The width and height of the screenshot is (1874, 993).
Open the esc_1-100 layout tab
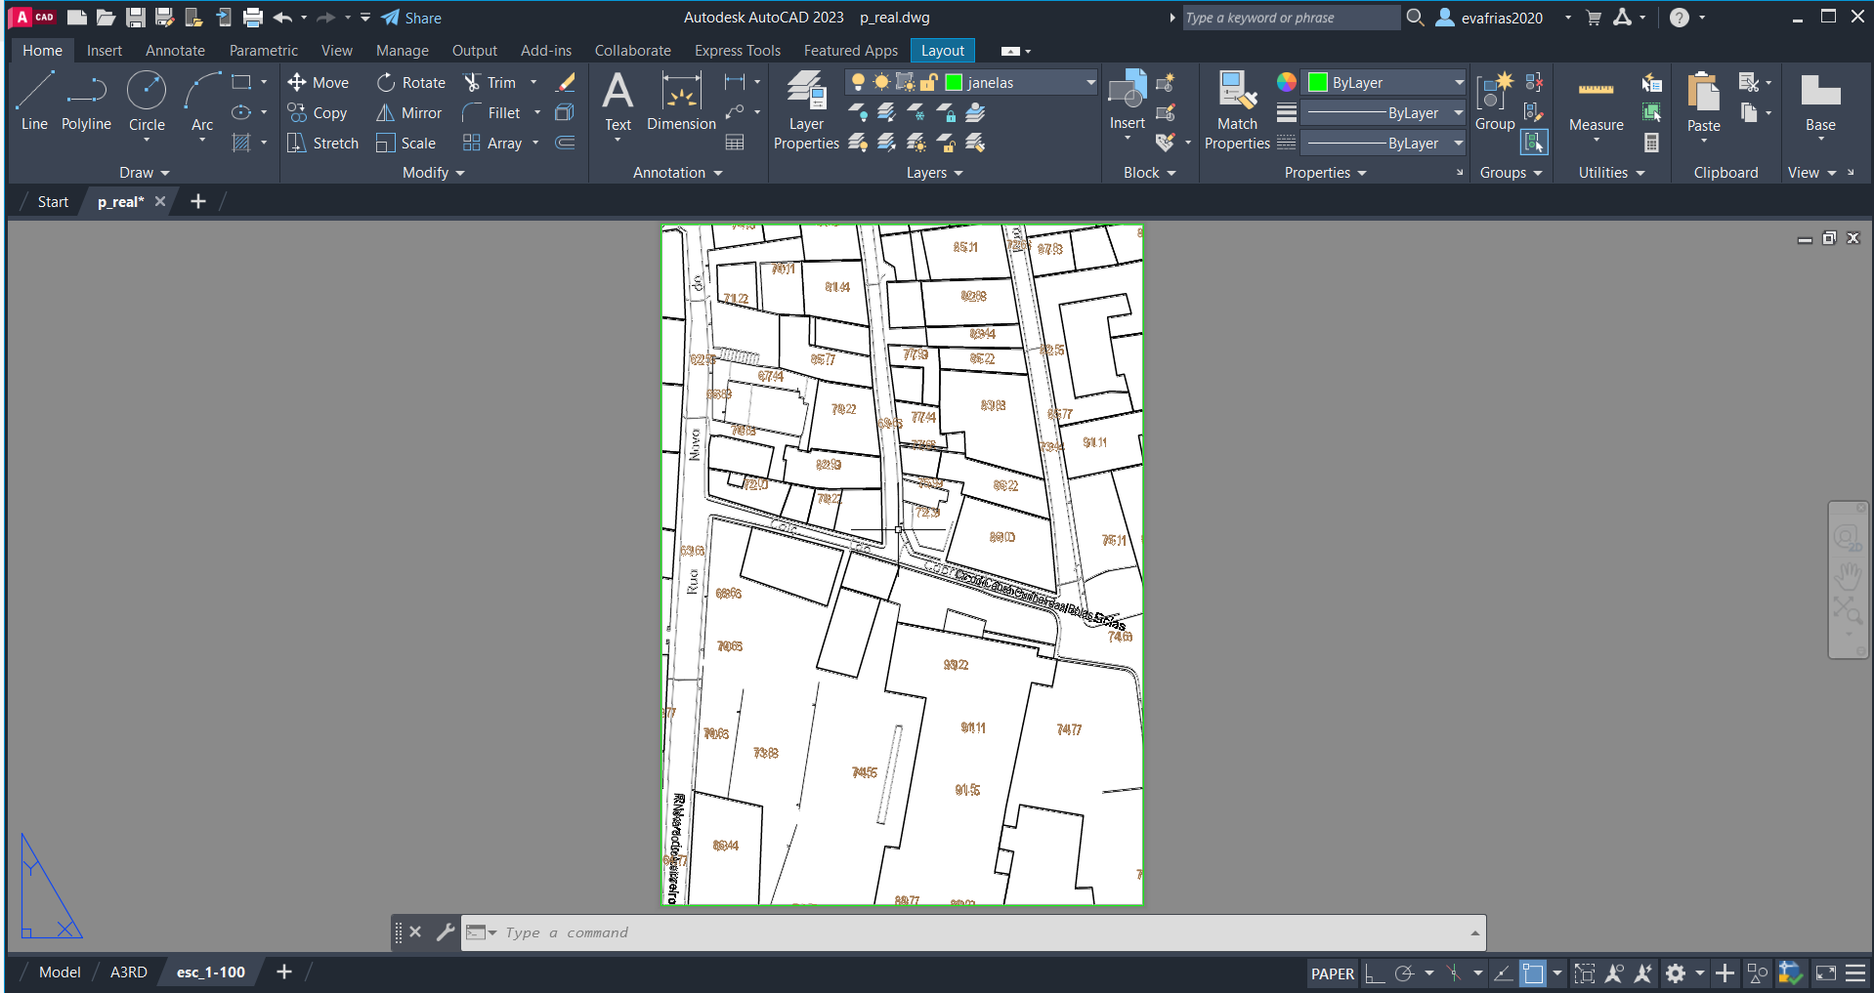click(x=210, y=972)
